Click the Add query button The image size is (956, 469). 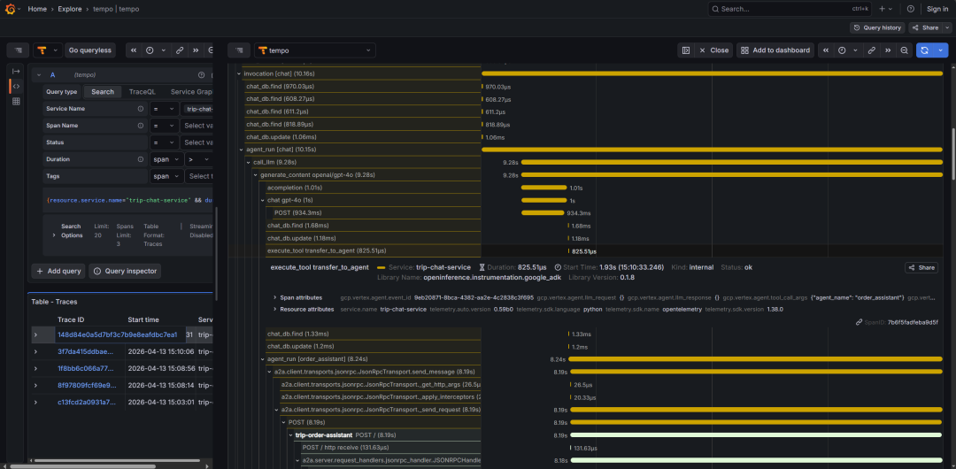click(58, 271)
